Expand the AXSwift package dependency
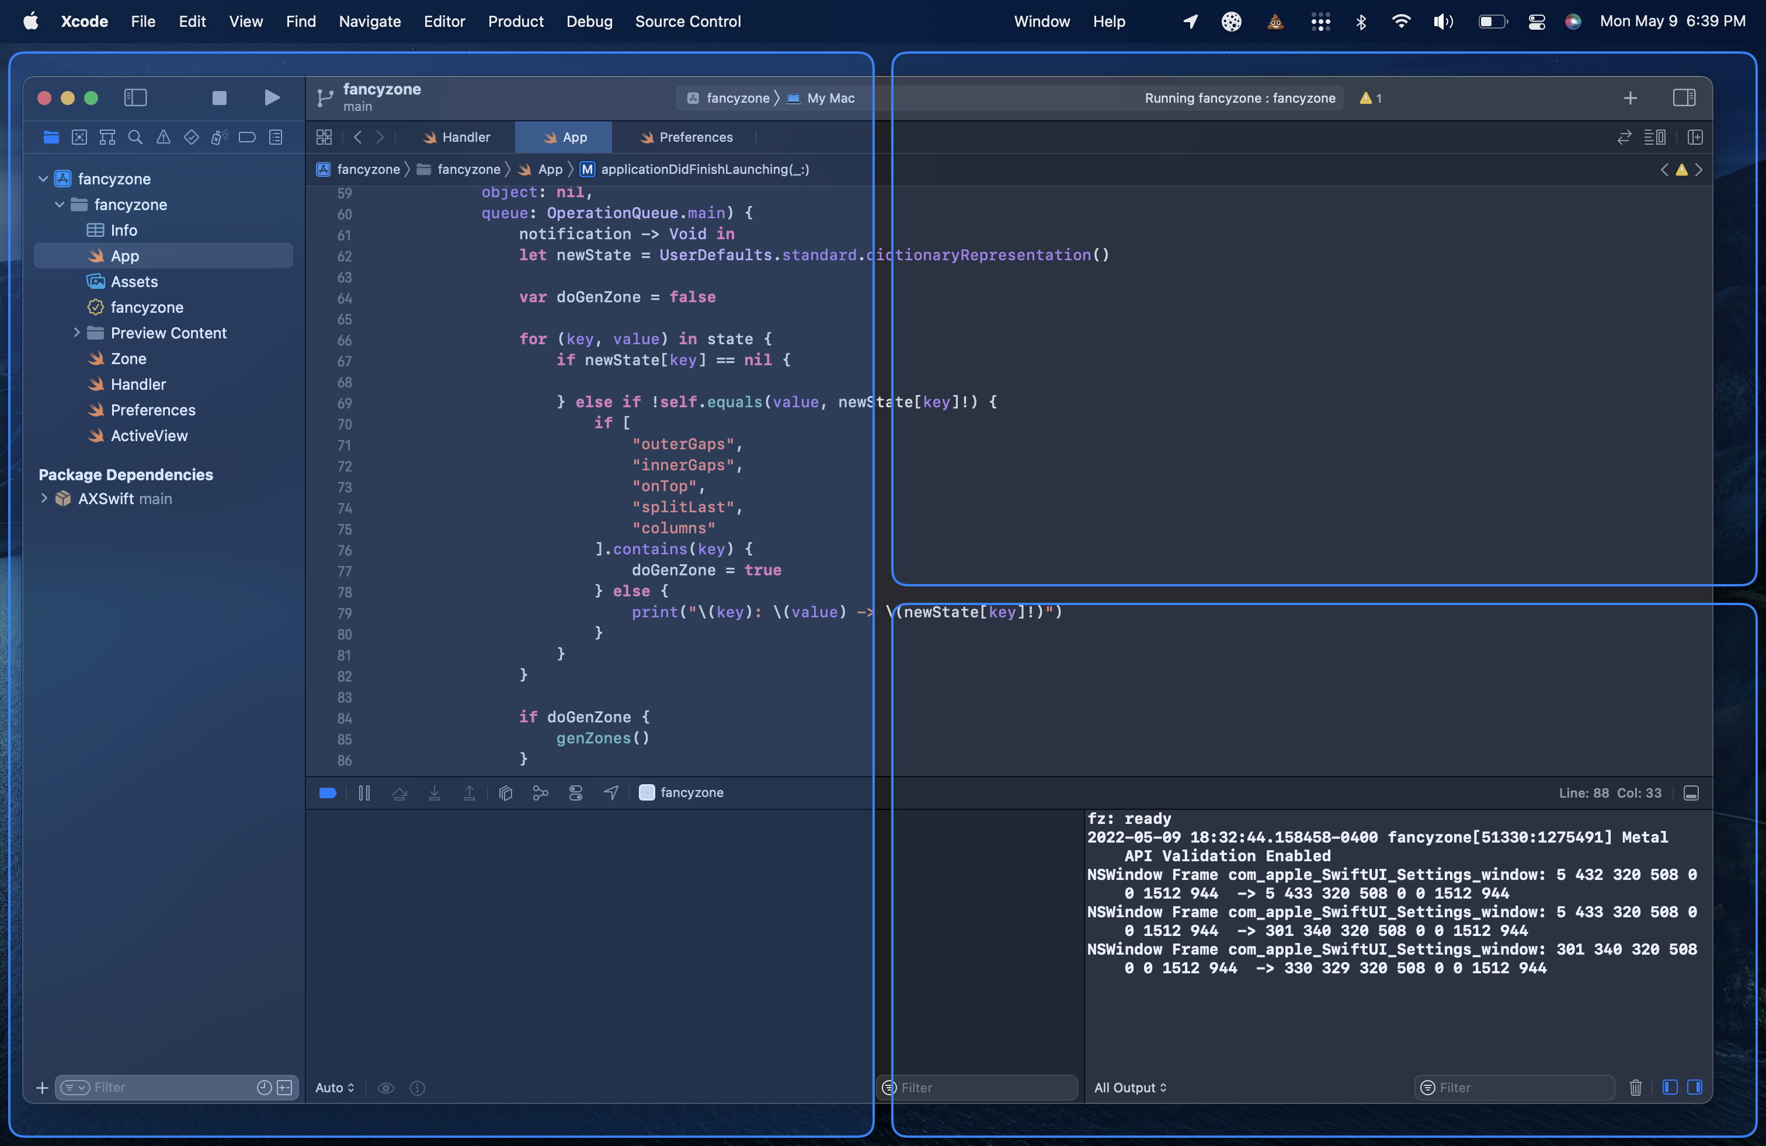The height and width of the screenshot is (1146, 1766). (44, 499)
